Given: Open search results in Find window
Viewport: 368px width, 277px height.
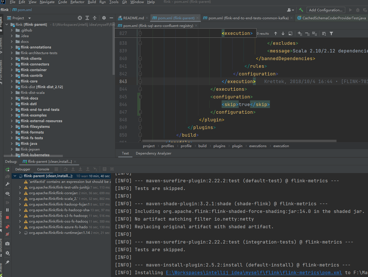Looking at the screenshot, I should coord(290,33).
